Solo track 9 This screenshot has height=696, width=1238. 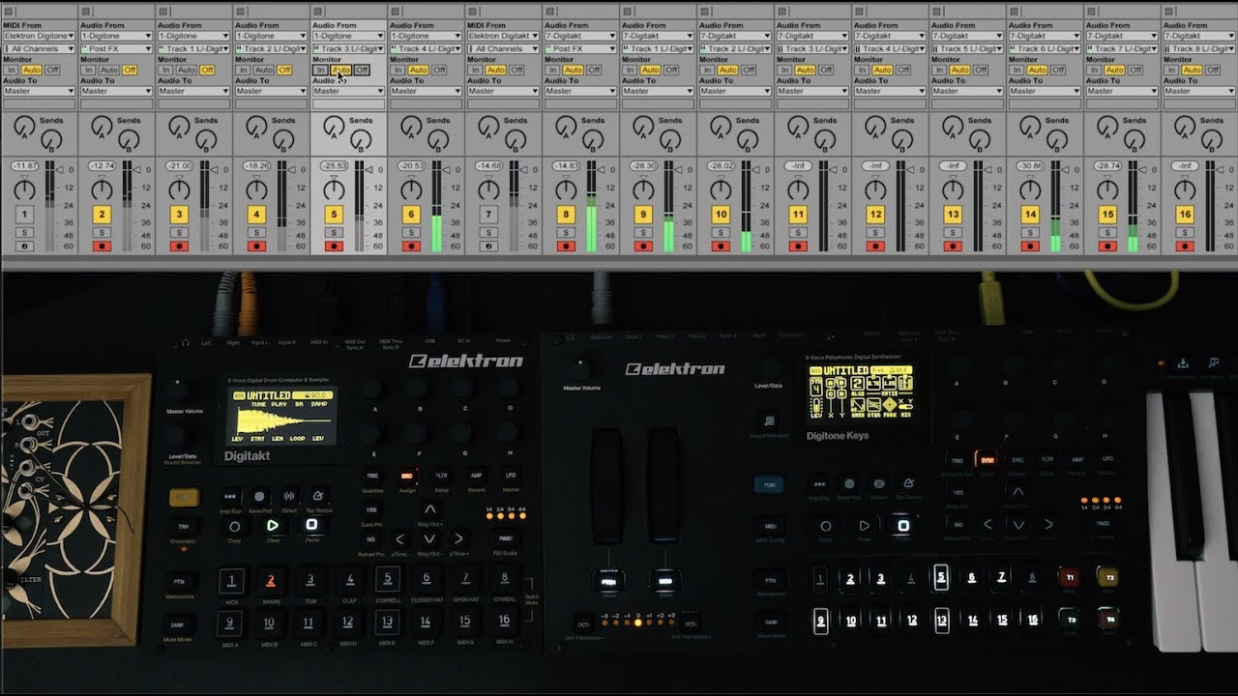(x=643, y=232)
